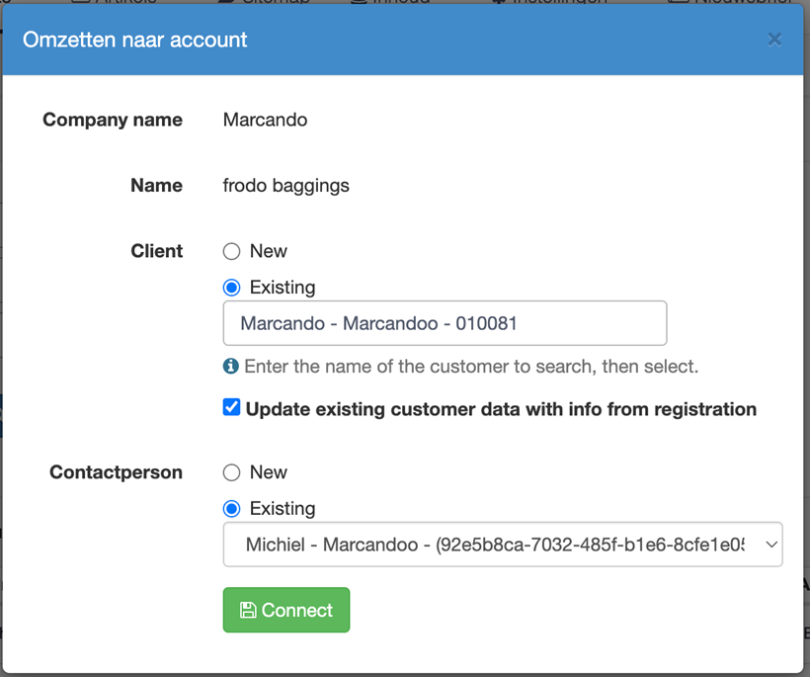The width and height of the screenshot is (810, 677).
Task: Select the New radio button for Client
Action: (x=231, y=252)
